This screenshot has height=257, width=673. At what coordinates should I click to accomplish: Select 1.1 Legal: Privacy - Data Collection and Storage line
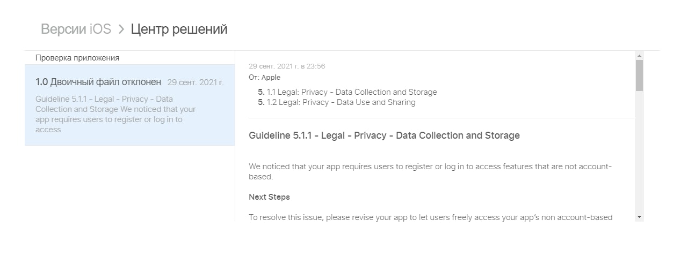coord(352,92)
